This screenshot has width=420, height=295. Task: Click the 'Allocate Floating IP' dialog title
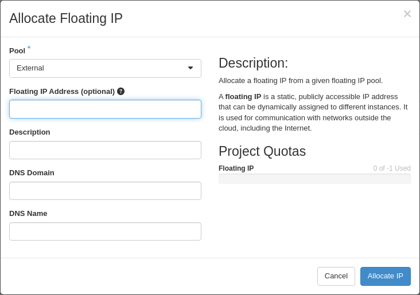click(x=66, y=18)
